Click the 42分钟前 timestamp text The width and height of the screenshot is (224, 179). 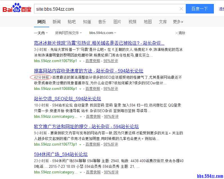[41, 78]
